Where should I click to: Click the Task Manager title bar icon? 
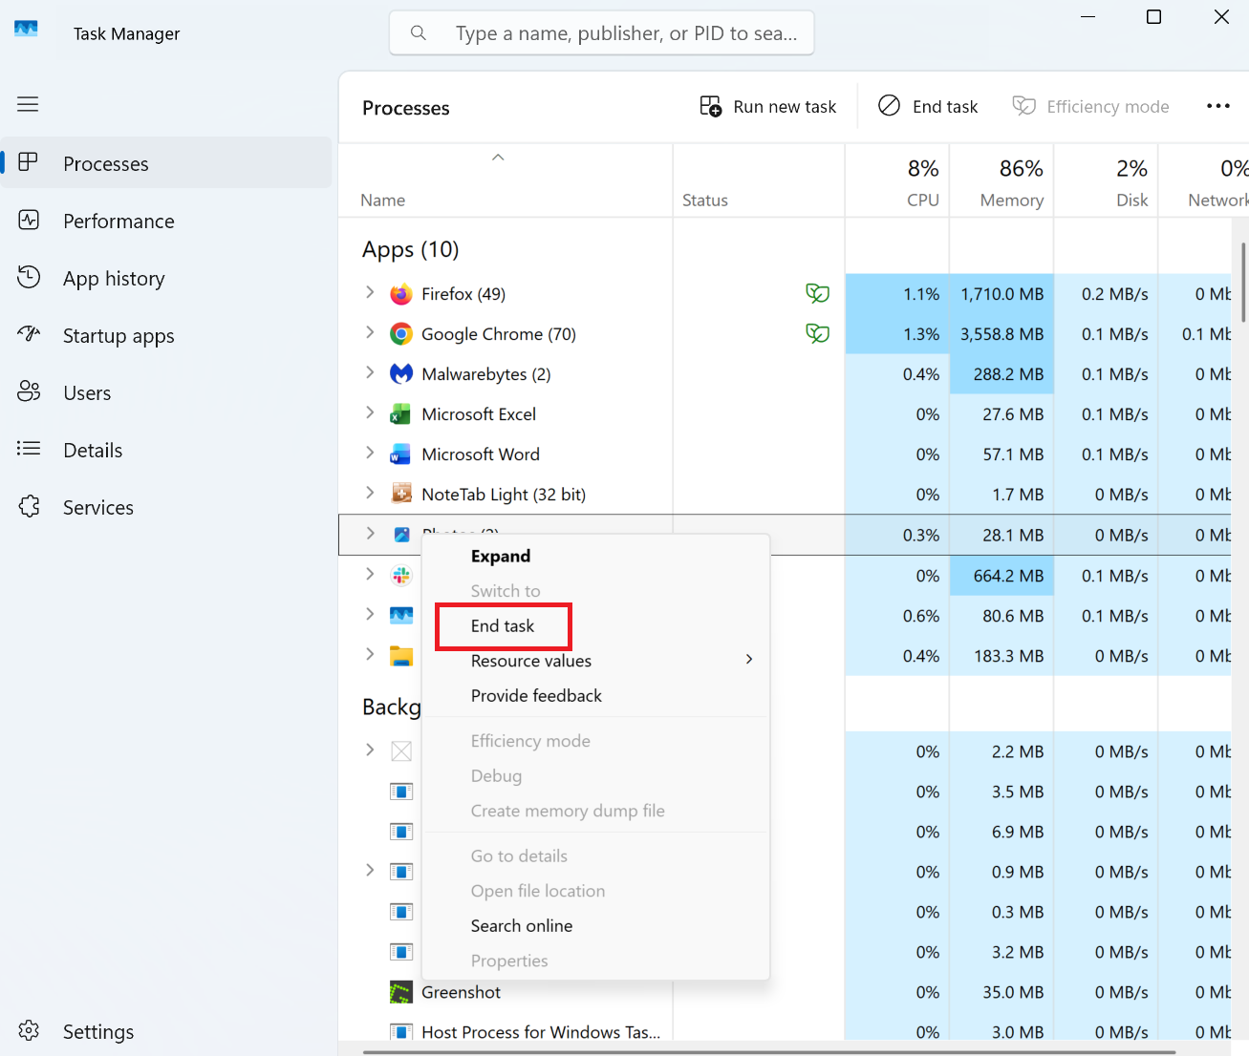27,29
